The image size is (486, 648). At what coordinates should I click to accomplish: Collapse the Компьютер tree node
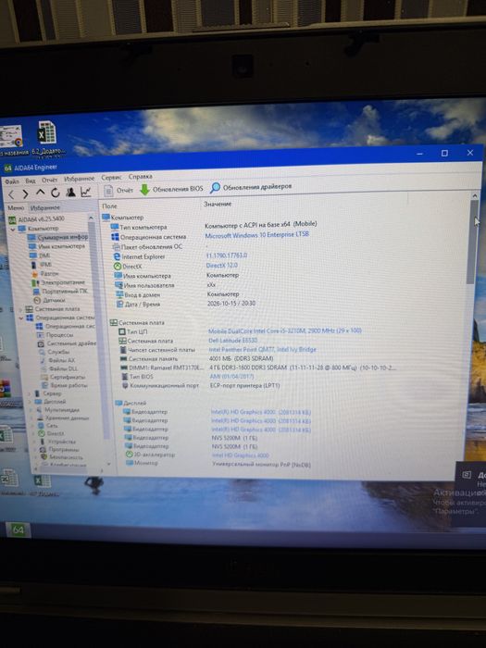pyautogui.click(x=13, y=229)
